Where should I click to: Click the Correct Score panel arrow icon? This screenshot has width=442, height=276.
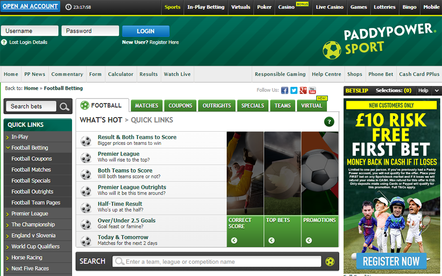pos(234,240)
